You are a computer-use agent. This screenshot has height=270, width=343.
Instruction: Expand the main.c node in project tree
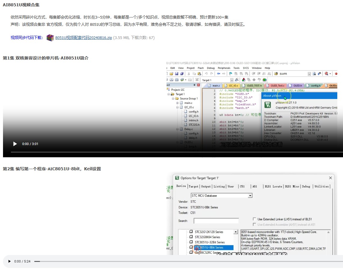(x=177, y=103)
